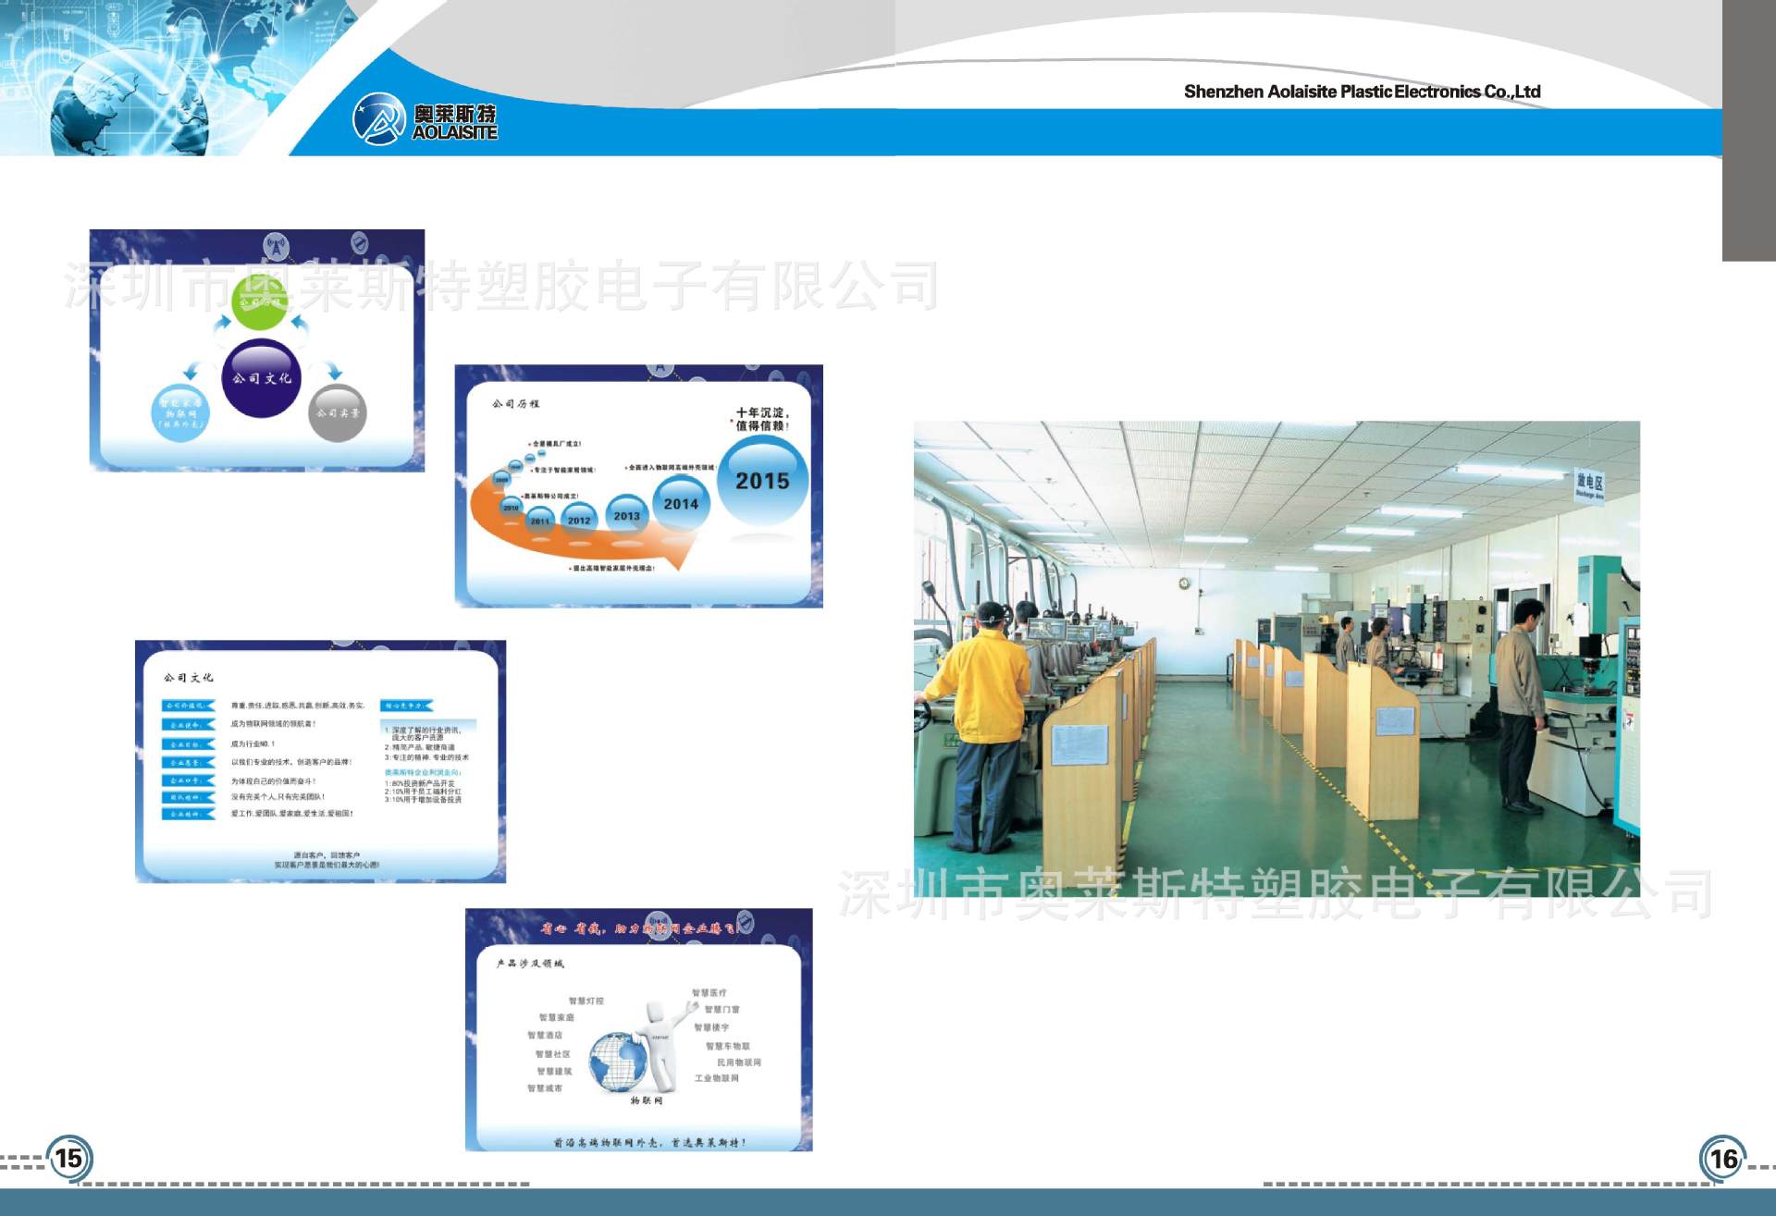The width and height of the screenshot is (1776, 1216).
Task: Click the 公司历程 slide title
Action: (x=515, y=404)
